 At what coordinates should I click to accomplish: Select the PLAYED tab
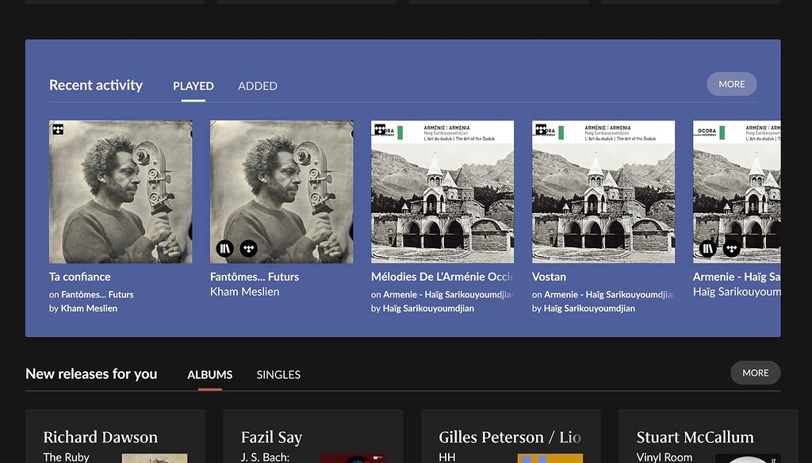click(193, 86)
